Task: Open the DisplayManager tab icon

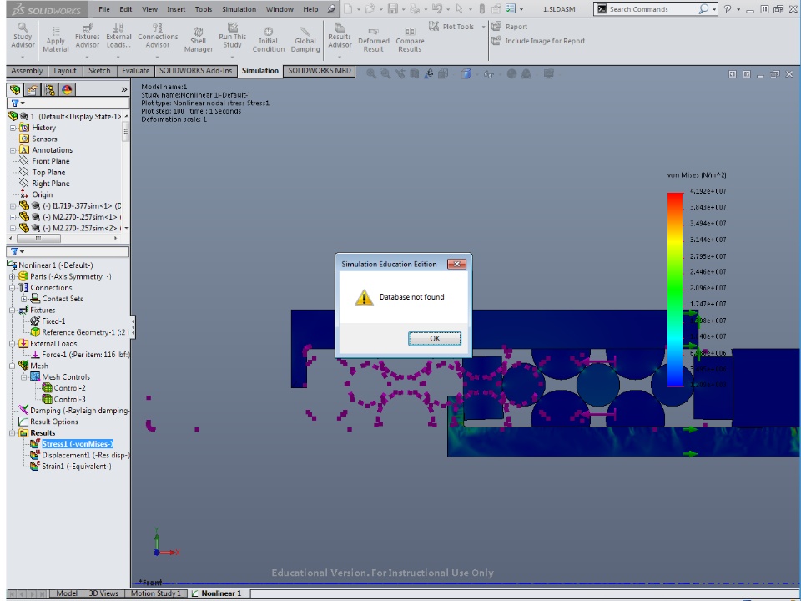Action: [67, 90]
